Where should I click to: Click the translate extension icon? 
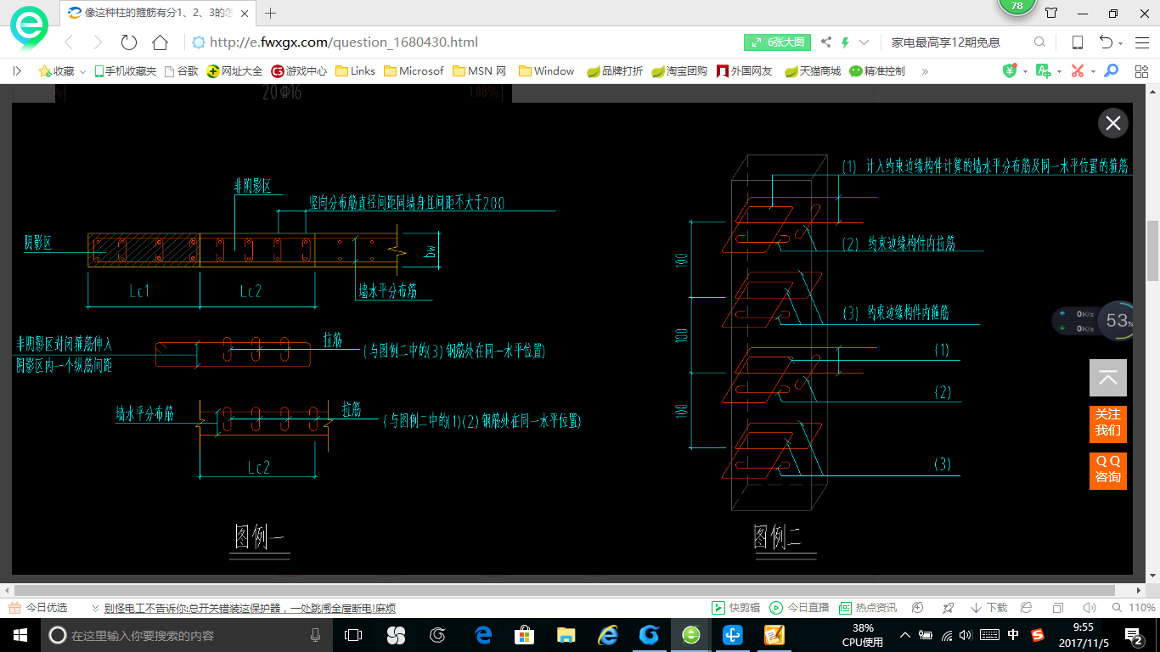1043,71
